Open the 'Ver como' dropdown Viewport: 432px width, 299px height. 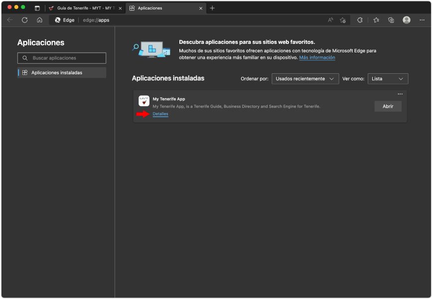pyautogui.click(x=388, y=78)
